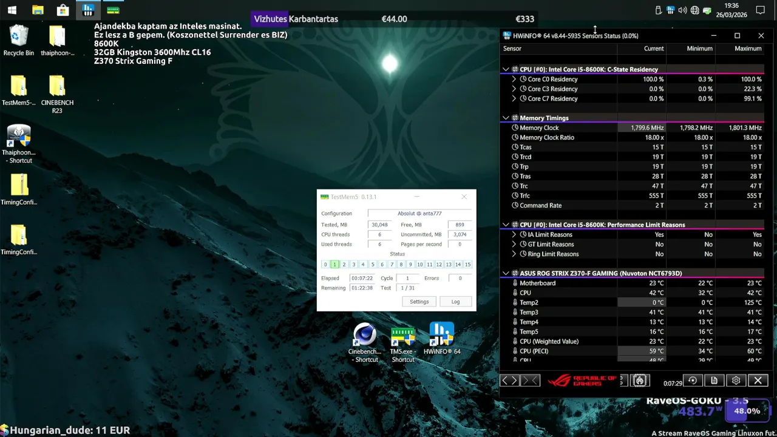Click the Elapsed time 00:07:22 field

click(361, 278)
